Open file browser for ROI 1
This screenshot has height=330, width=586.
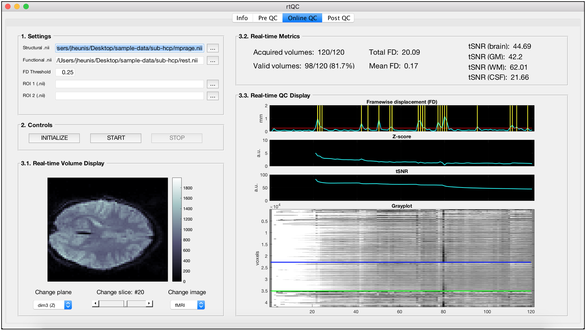click(x=212, y=84)
